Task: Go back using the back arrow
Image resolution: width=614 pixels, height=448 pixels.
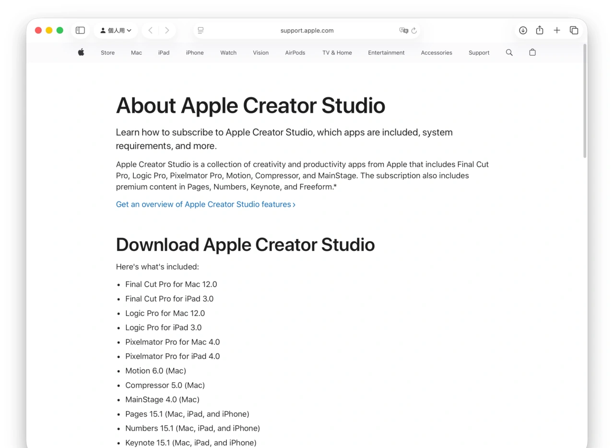Action: coord(151,30)
